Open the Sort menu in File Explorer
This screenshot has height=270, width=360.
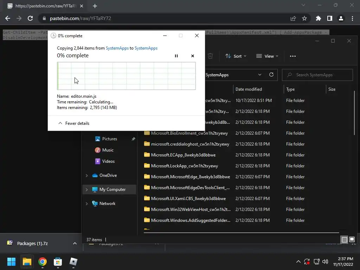coord(236,56)
